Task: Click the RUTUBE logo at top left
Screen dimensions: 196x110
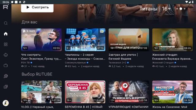Action: [x=6, y=7]
